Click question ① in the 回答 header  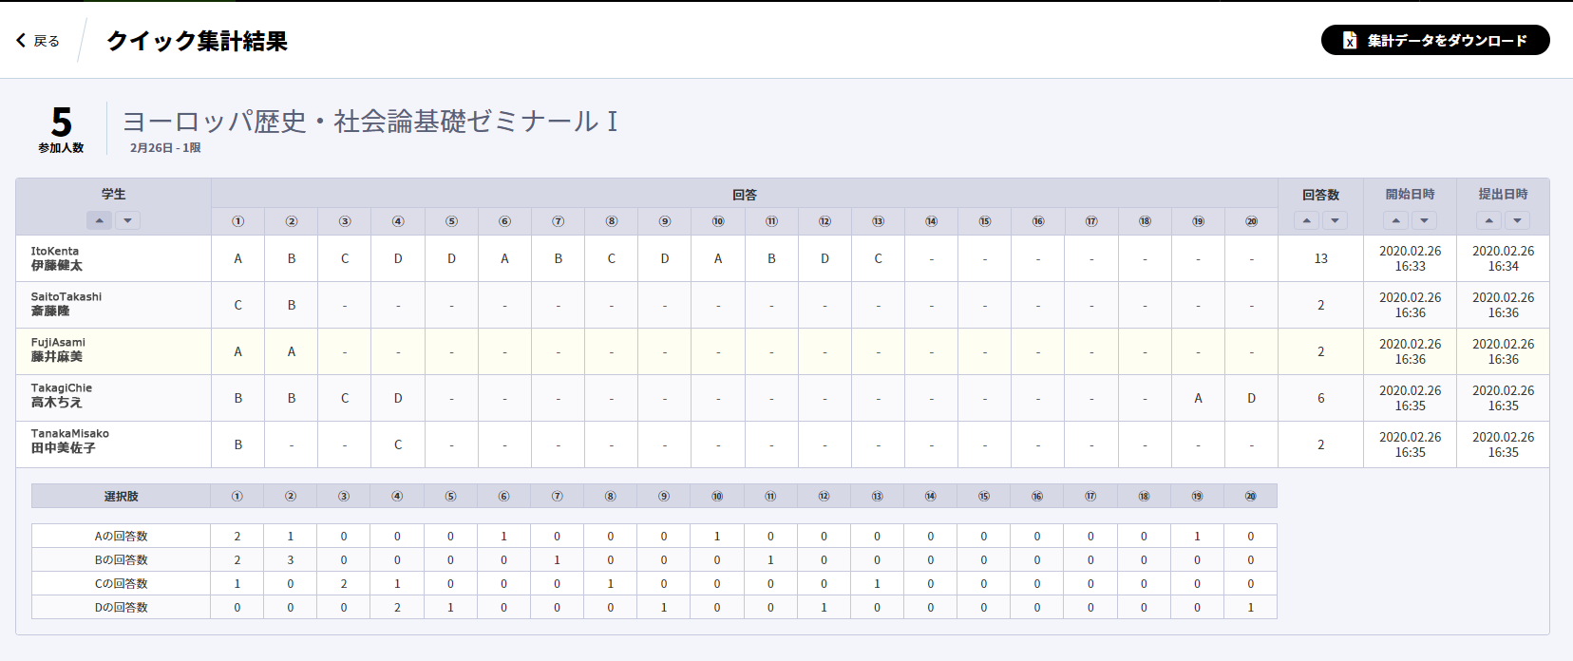coord(237,221)
